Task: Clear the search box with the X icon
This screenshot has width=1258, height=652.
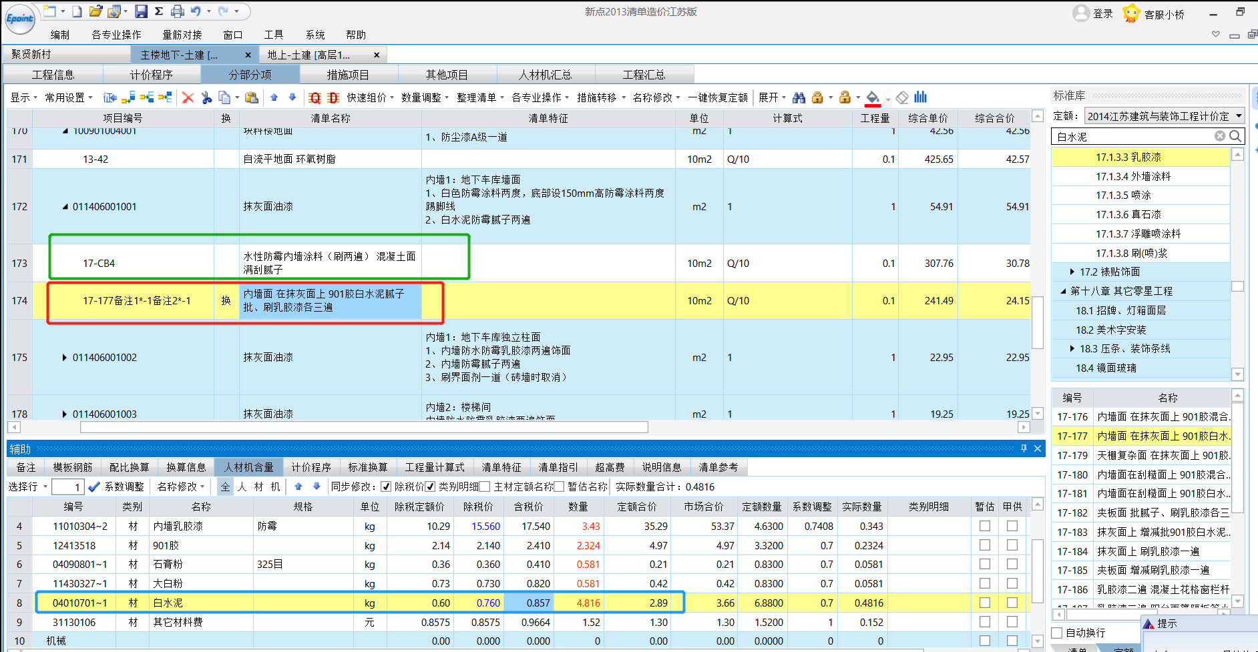Action: coord(1220,136)
